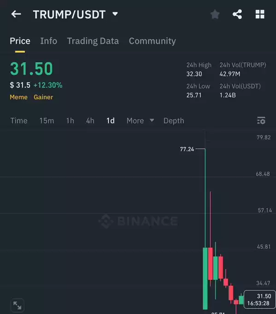The height and width of the screenshot is (314, 276).
Task: Tap the Meme category tag
Action: 18,97
